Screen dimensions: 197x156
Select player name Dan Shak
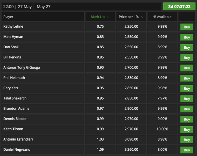coord(11,47)
